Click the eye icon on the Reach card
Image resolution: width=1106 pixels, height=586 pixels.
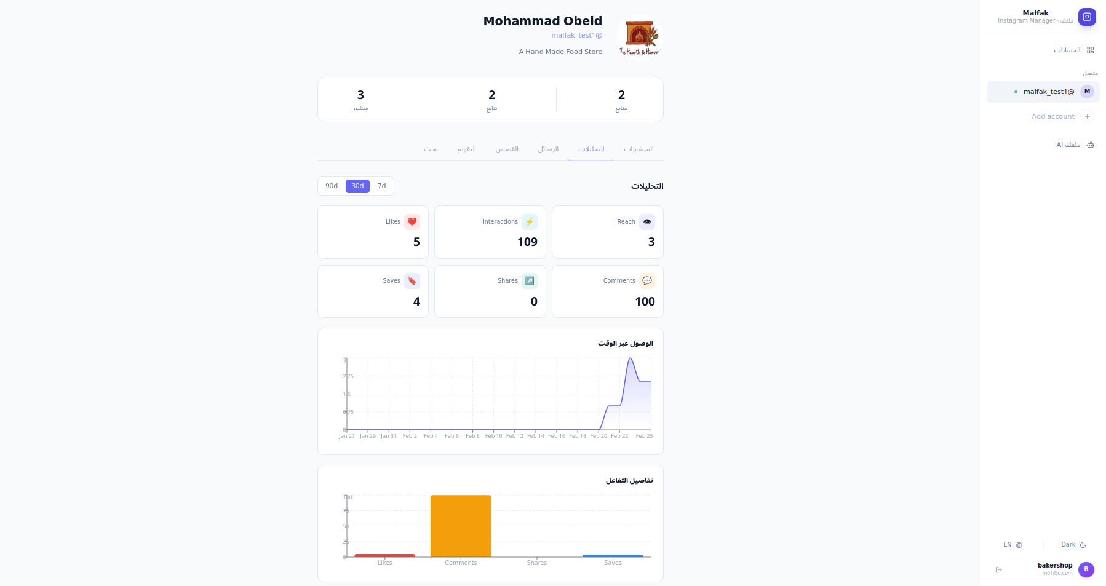click(x=646, y=222)
